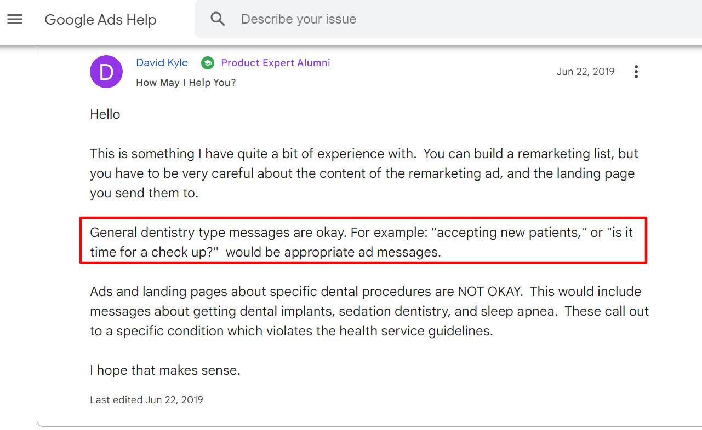Click the Google Ads Help title
The width and height of the screenshot is (702, 430).
click(x=100, y=20)
